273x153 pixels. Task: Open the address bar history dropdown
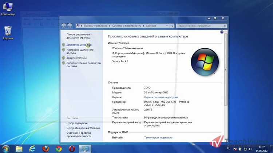(167, 26)
